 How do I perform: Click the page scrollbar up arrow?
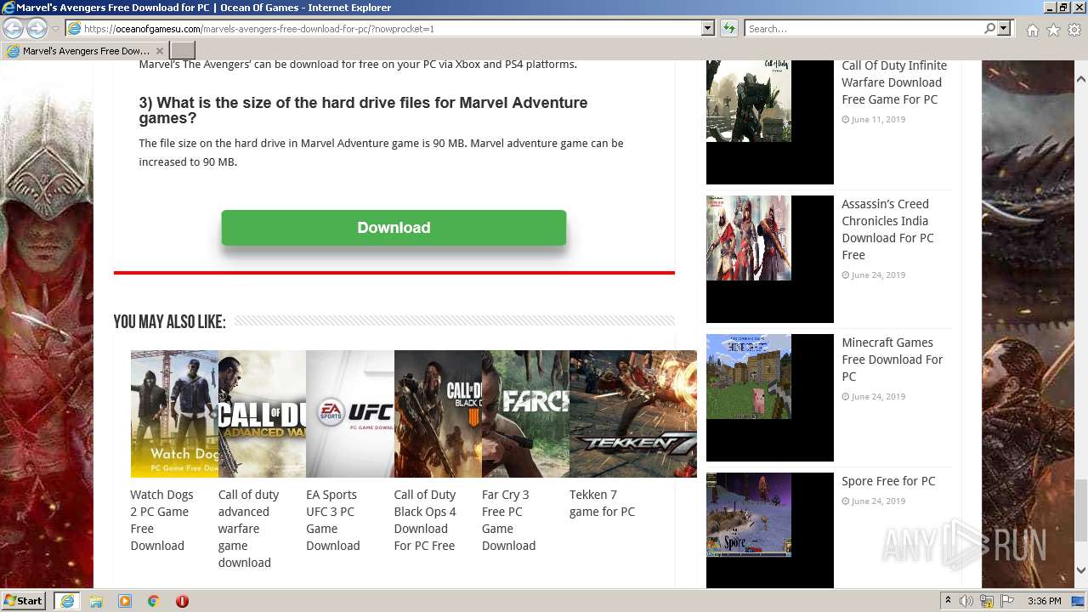(1080, 79)
